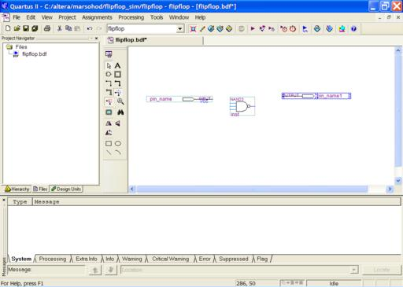Select the Orthogonal Conduit tool
Viewport: 403px width, 287px height.
point(109,92)
